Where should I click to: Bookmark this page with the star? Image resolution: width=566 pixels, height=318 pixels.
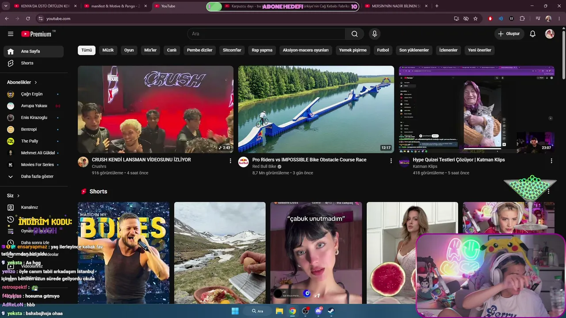(475, 19)
